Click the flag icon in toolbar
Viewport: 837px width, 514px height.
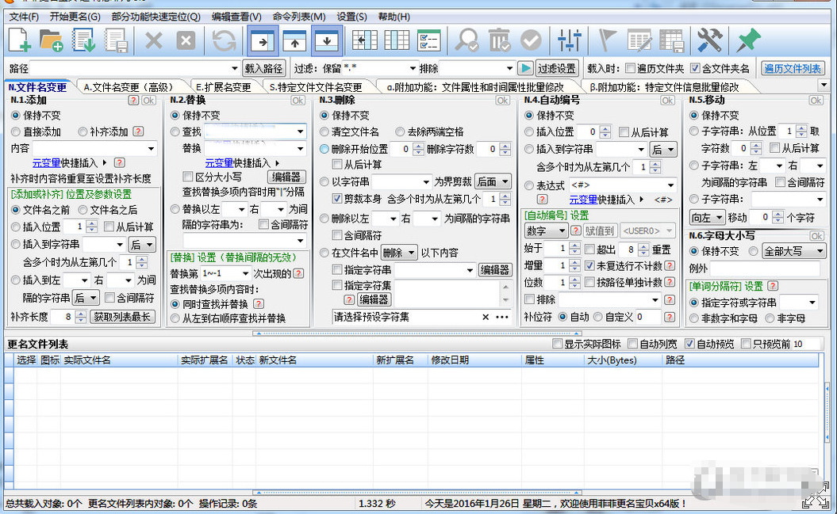pyautogui.click(x=608, y=40)
